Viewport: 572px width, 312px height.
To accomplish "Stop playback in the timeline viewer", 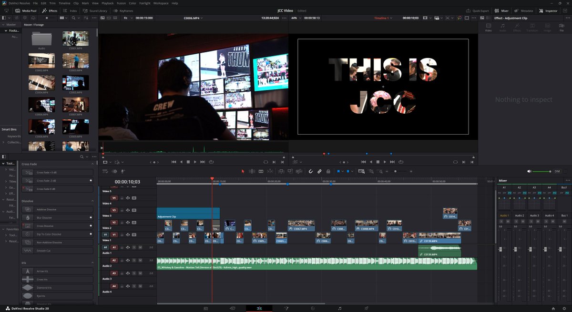I will click(x=378, y=162).
